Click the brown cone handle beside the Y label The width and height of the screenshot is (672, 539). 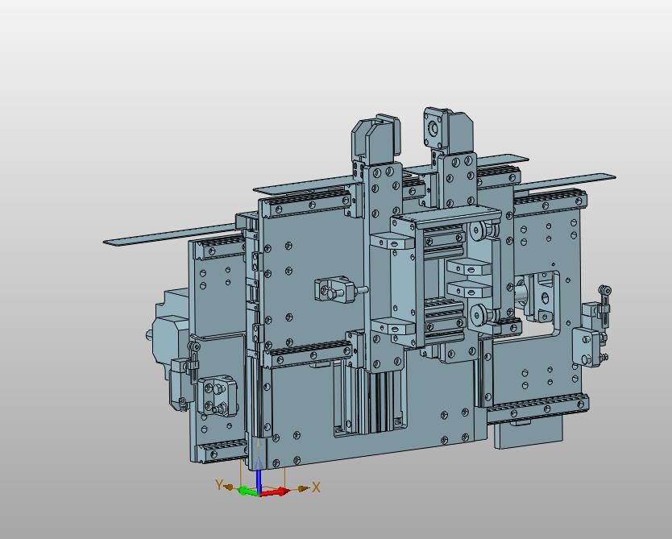pos(229,487)
